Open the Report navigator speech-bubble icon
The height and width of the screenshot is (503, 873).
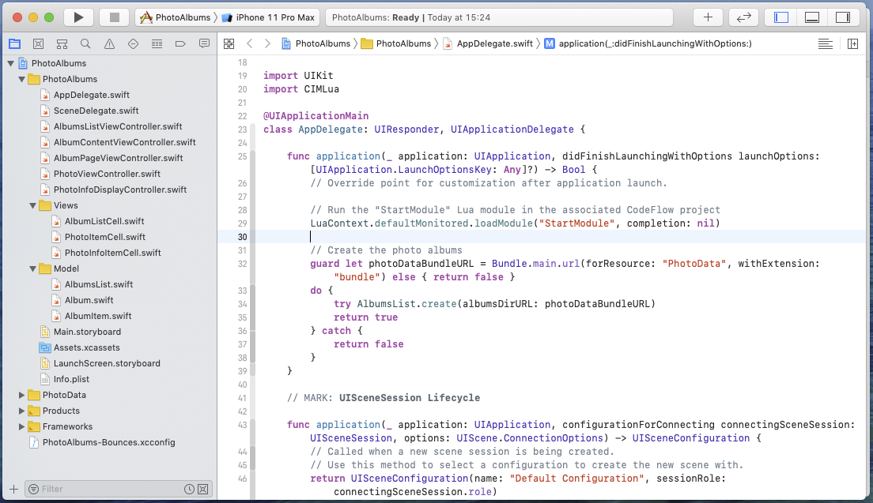click(x=204, y=43)
